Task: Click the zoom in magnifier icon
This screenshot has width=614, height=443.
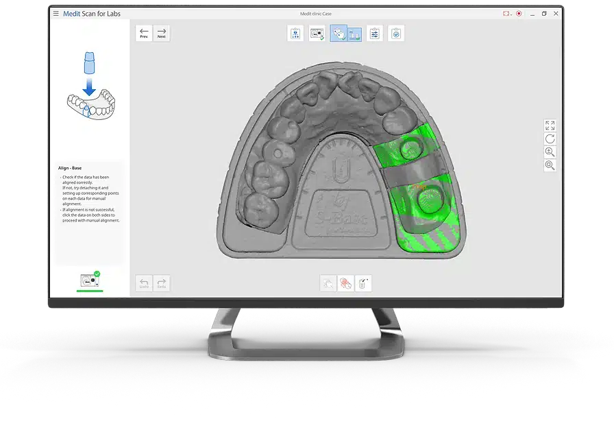Action: pyautogui.click(x=550, y=152)
